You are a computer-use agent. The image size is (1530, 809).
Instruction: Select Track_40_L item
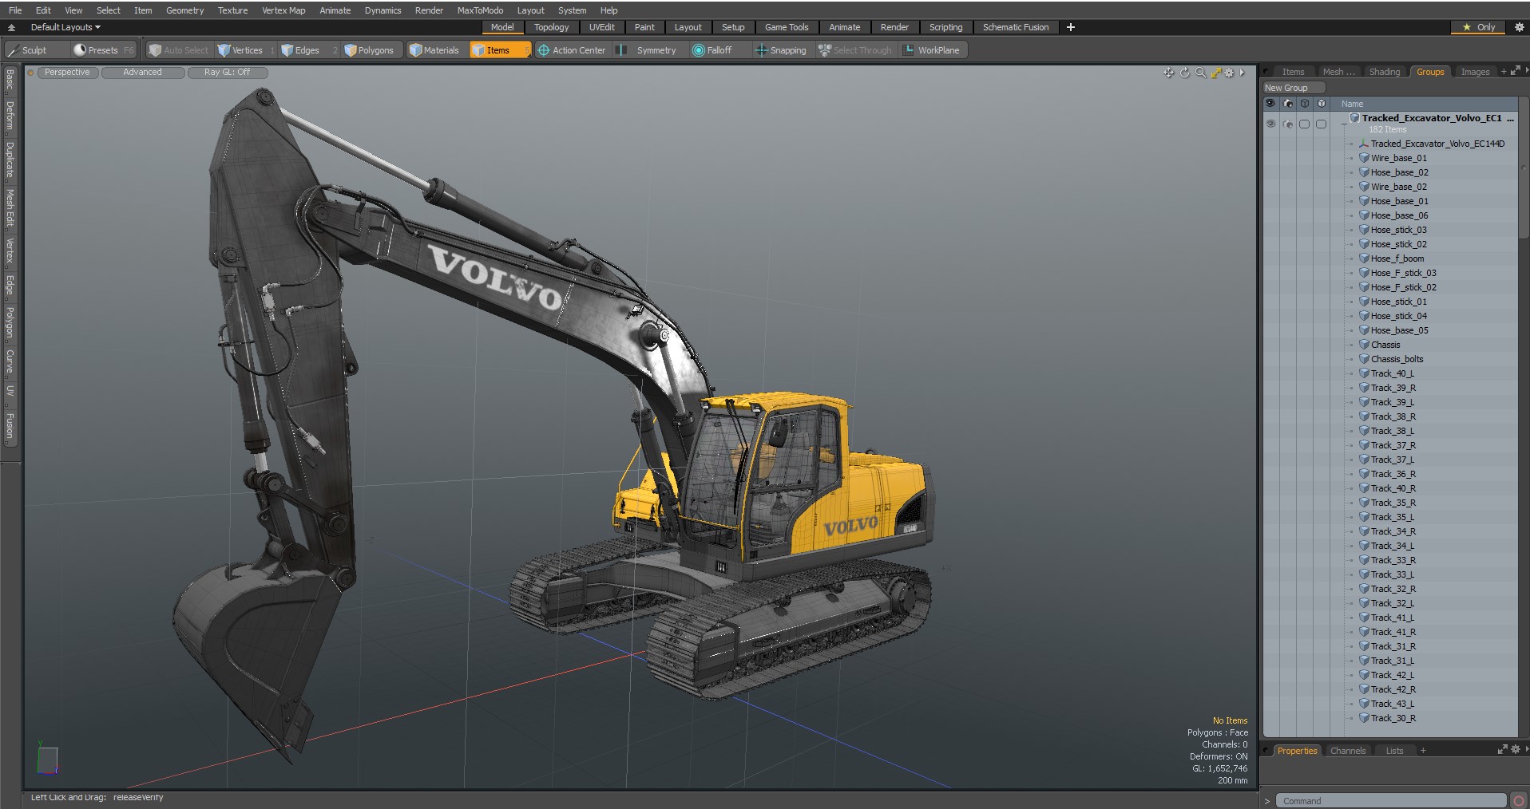(1392, 373)
